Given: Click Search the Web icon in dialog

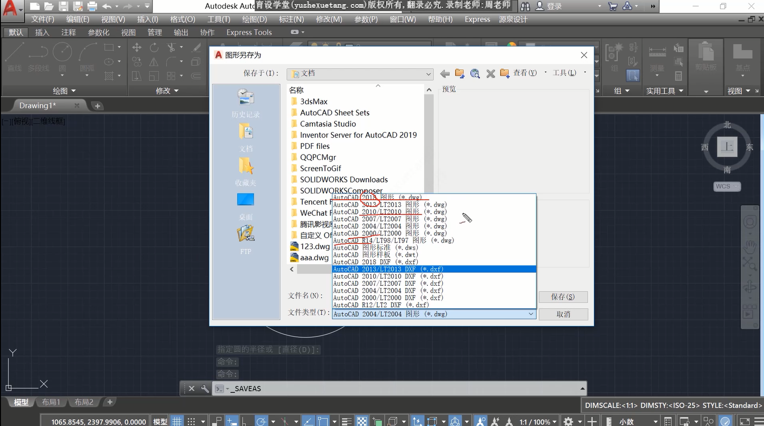Looking at the screenshot, I should (x=475, y=73).
